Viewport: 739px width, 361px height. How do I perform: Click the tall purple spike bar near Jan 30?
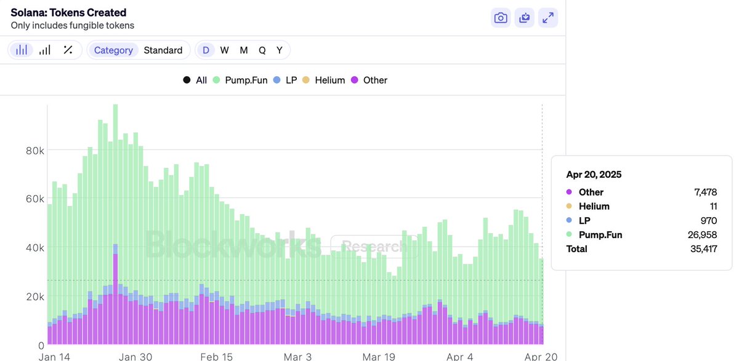tap(115, 299)
